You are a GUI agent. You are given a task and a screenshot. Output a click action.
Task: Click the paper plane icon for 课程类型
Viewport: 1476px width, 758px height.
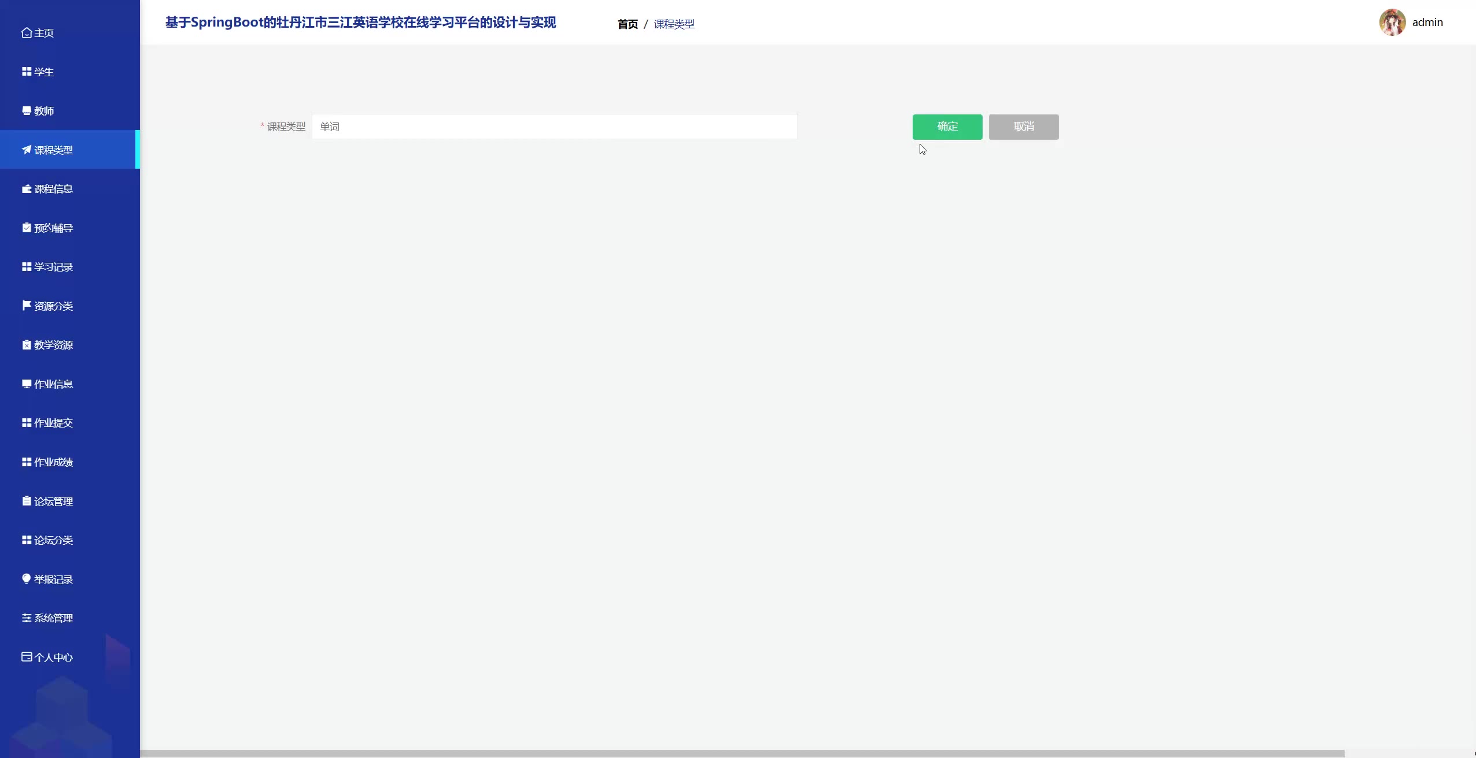pos(26,150)
